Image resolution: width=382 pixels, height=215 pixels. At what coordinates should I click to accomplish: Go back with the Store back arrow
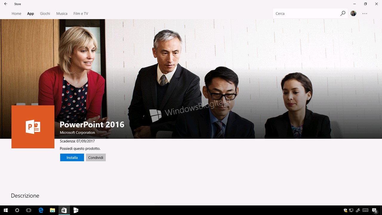5,4
